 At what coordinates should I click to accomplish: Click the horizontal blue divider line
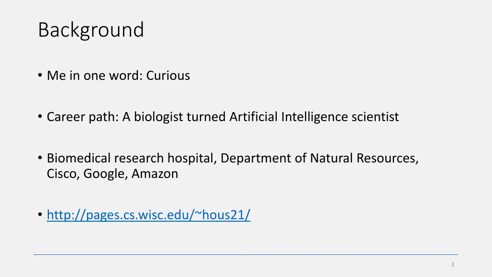tap(246, 255)
